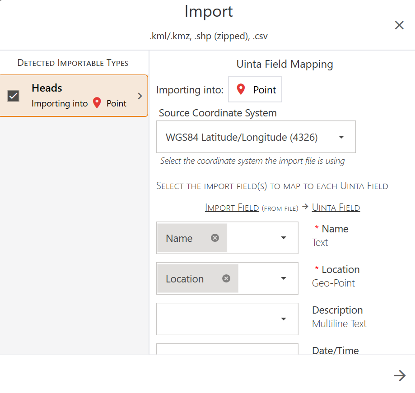Viewport: 415px width, 393px height.
Task: Open the Name import field dropdown arrow
Action: click(x=284, y=238)
